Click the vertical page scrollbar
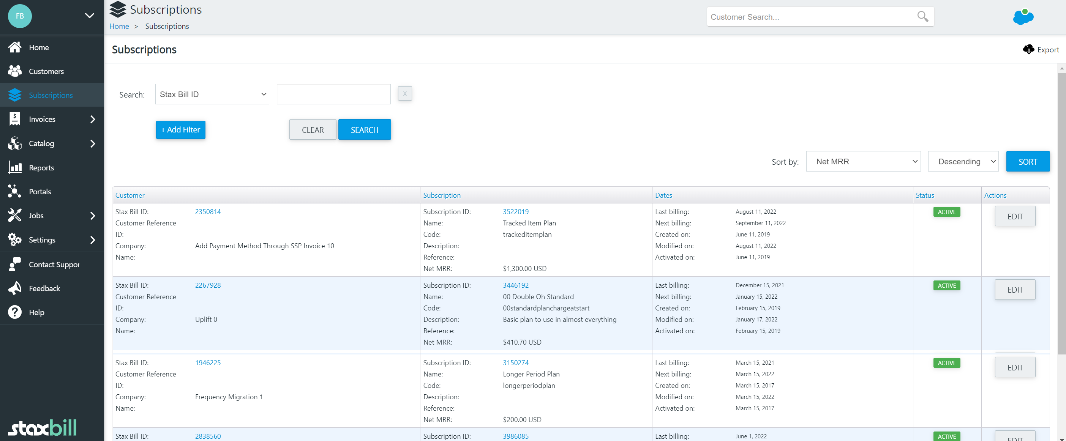This screenshot has width=1066, height=441. [1061, 213]
